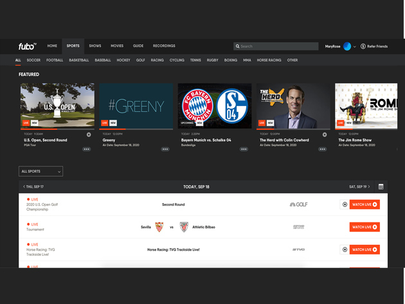Click the Refer Friends link
The height and width of the screenshot is (304, 405).
tap(377, 46)
